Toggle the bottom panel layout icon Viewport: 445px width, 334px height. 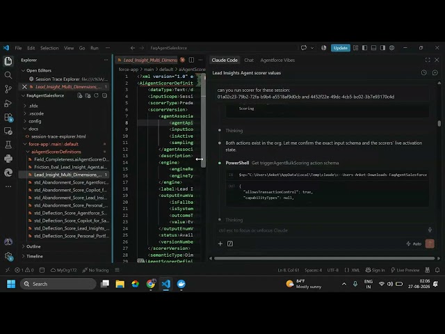click(374, 48)
